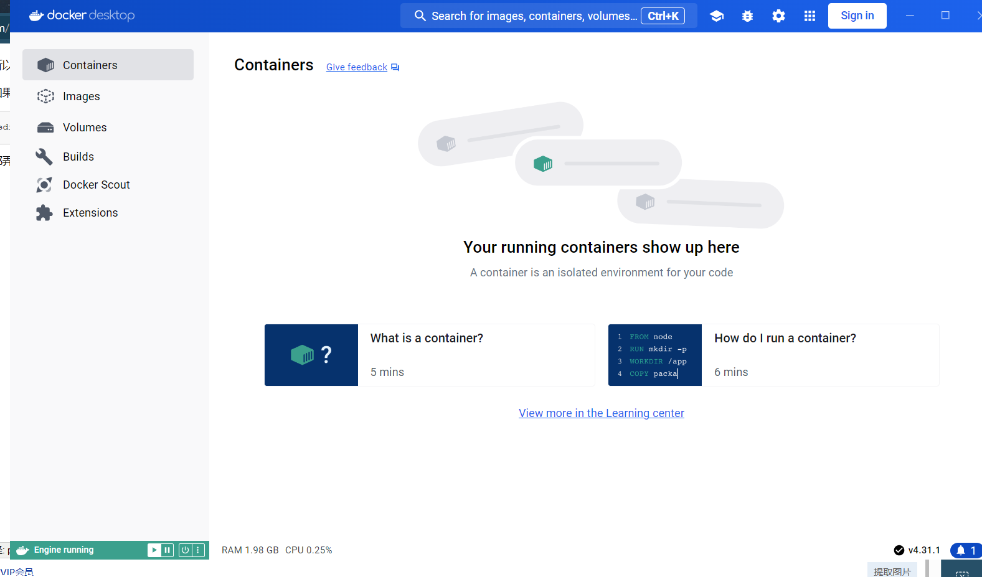
Task: Click the engine power button
Action: coord(185,550)
